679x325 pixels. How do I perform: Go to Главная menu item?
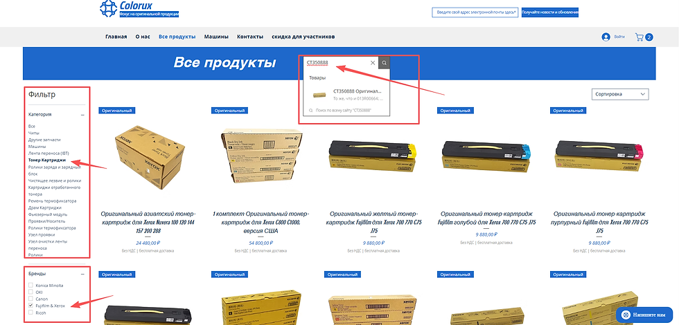tap(116, 37)
